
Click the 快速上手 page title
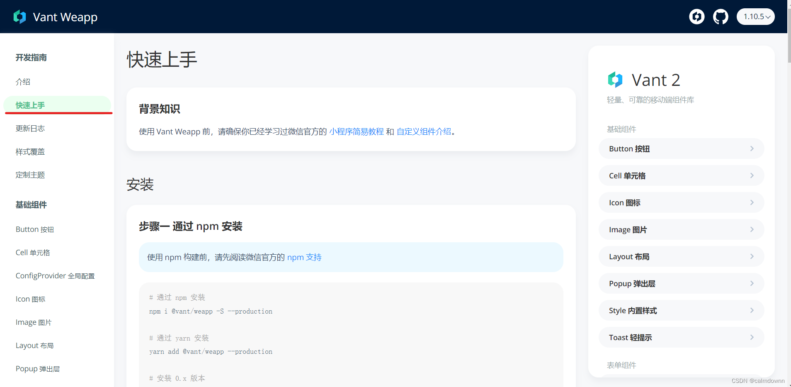162,59
